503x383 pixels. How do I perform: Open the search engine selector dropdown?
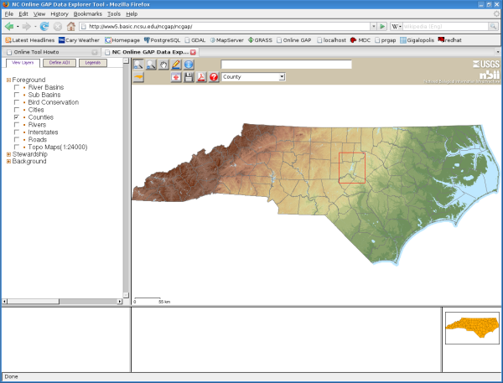397,26
